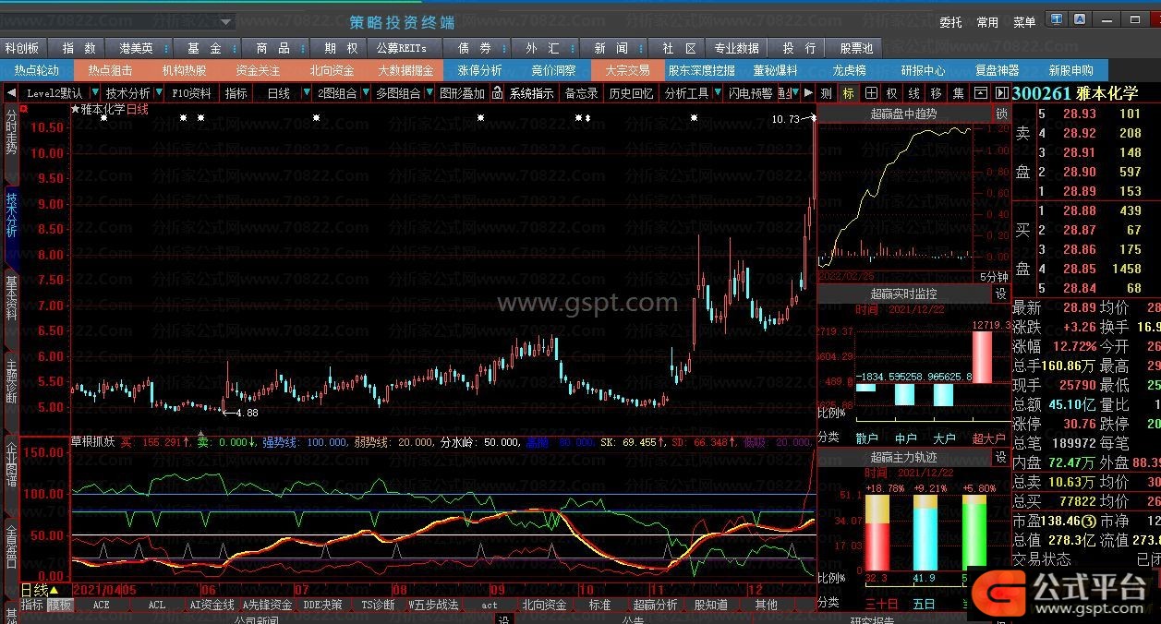Viewport: 1161px width, 624px height.
Task: Open the 菜单 menu
Action: tap(1024, 22)
